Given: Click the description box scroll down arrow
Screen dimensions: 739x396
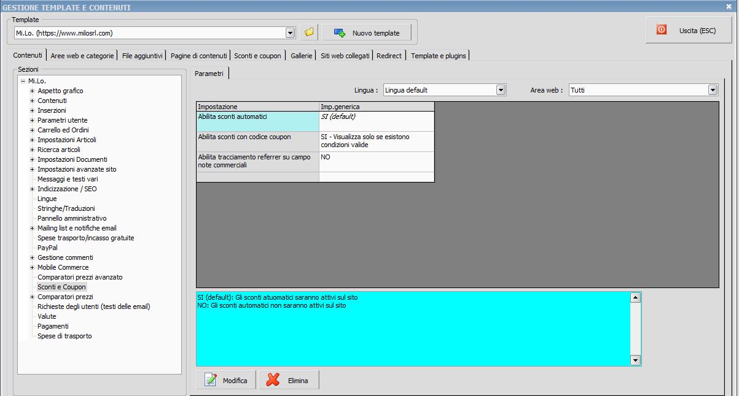Looking at the screenshot, I should 636,360.
